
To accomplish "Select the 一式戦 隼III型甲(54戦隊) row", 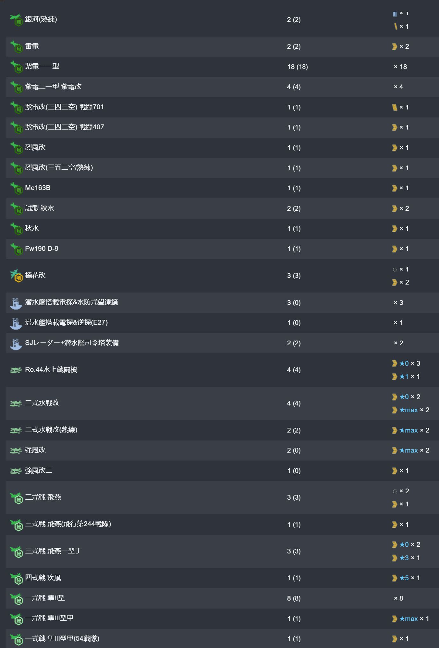I will coord(222,638).
